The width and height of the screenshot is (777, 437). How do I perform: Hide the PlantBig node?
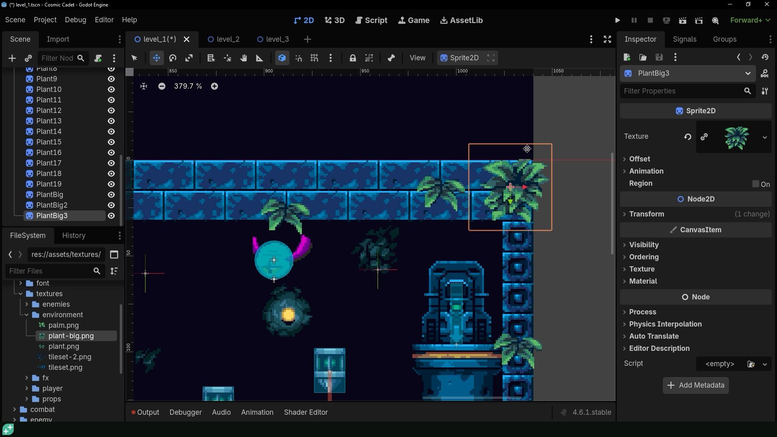click(111, 195)
